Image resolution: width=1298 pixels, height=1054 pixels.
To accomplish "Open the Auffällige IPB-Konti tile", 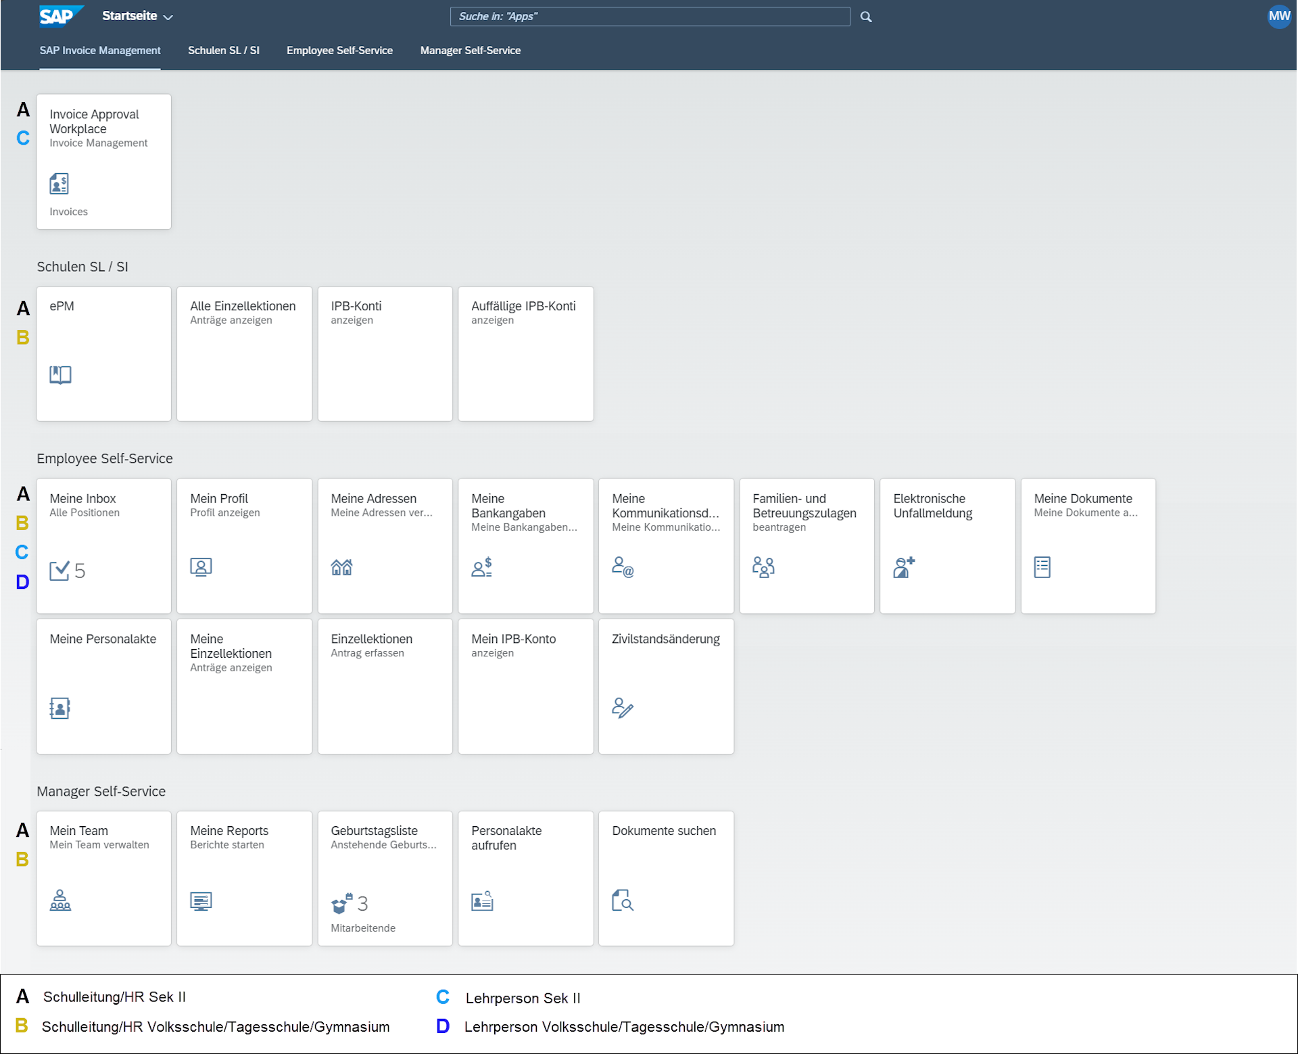I will tap(525, 353).
